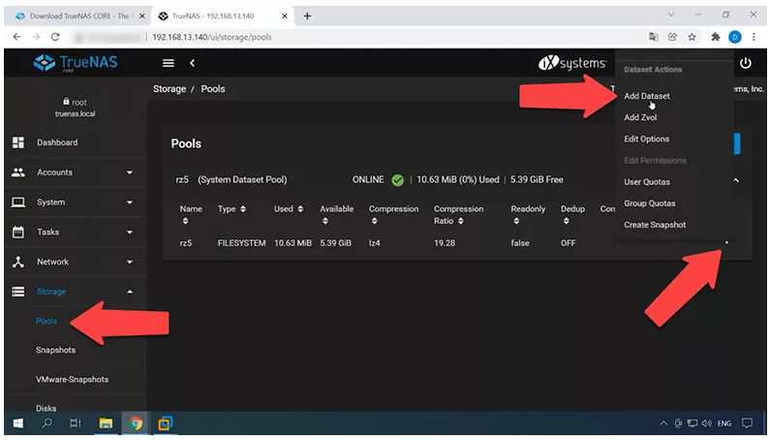Click the Accounts people icon
The image size is (770, 440).
point(18,173)
